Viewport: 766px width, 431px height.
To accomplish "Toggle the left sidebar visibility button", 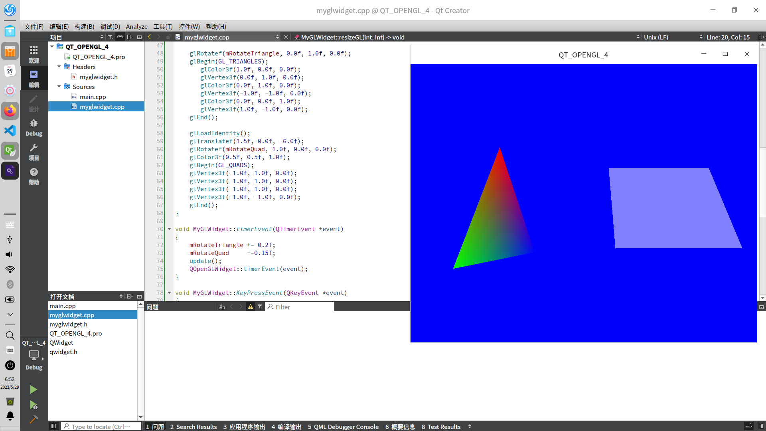I will 53,426.
